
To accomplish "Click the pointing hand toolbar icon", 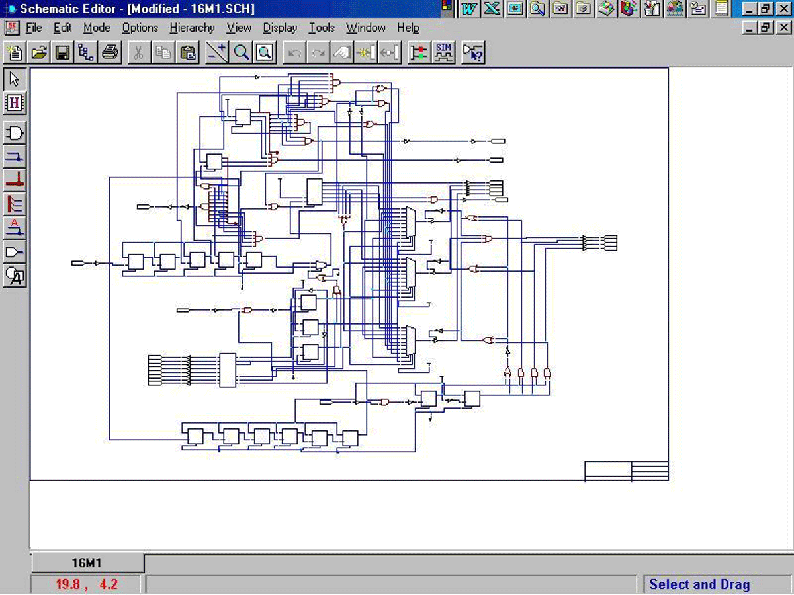I will coord(342,52).
